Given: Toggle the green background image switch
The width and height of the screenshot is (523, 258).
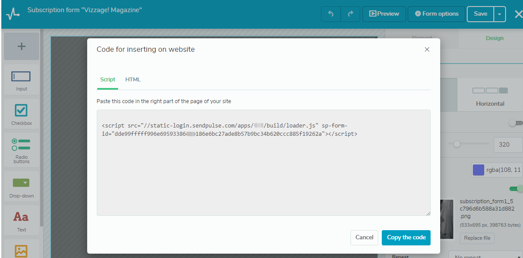Looking at the screenshot, I should (x=516, y=189).
